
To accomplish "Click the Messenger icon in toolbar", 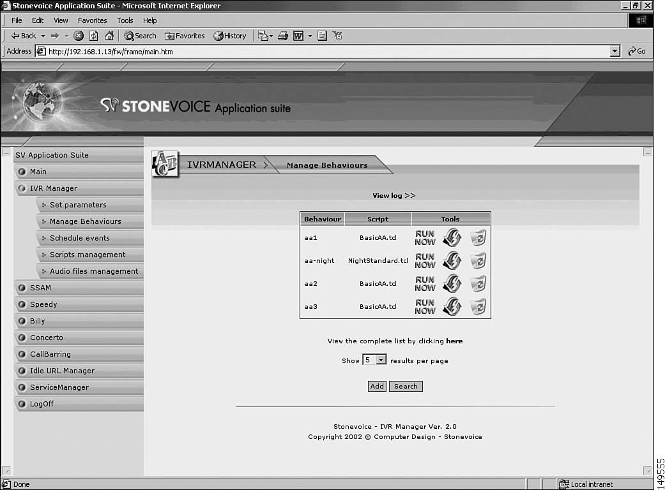I will click(x=337, y=36).
